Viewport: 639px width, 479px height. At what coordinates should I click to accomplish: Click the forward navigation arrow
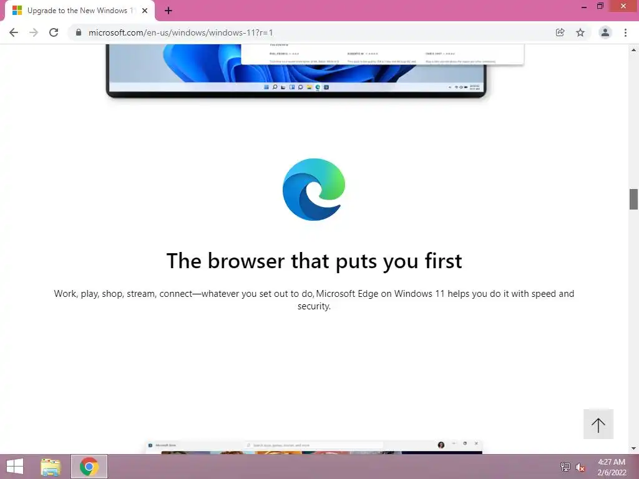[x=34, y=32]
